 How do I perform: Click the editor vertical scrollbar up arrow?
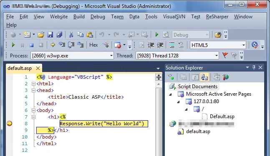click(x=159, y=84)
